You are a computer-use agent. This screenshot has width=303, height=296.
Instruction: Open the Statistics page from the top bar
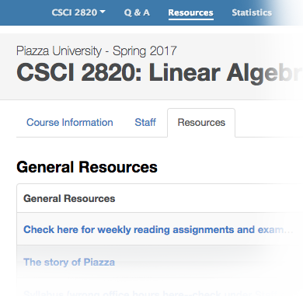[x=252, y=12]
